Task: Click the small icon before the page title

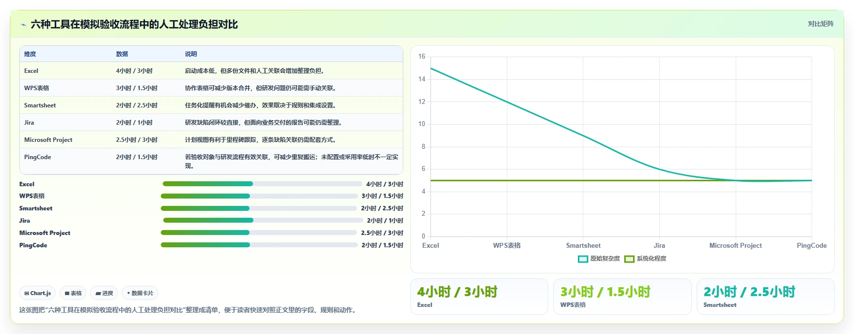Action: pos(23,25)
